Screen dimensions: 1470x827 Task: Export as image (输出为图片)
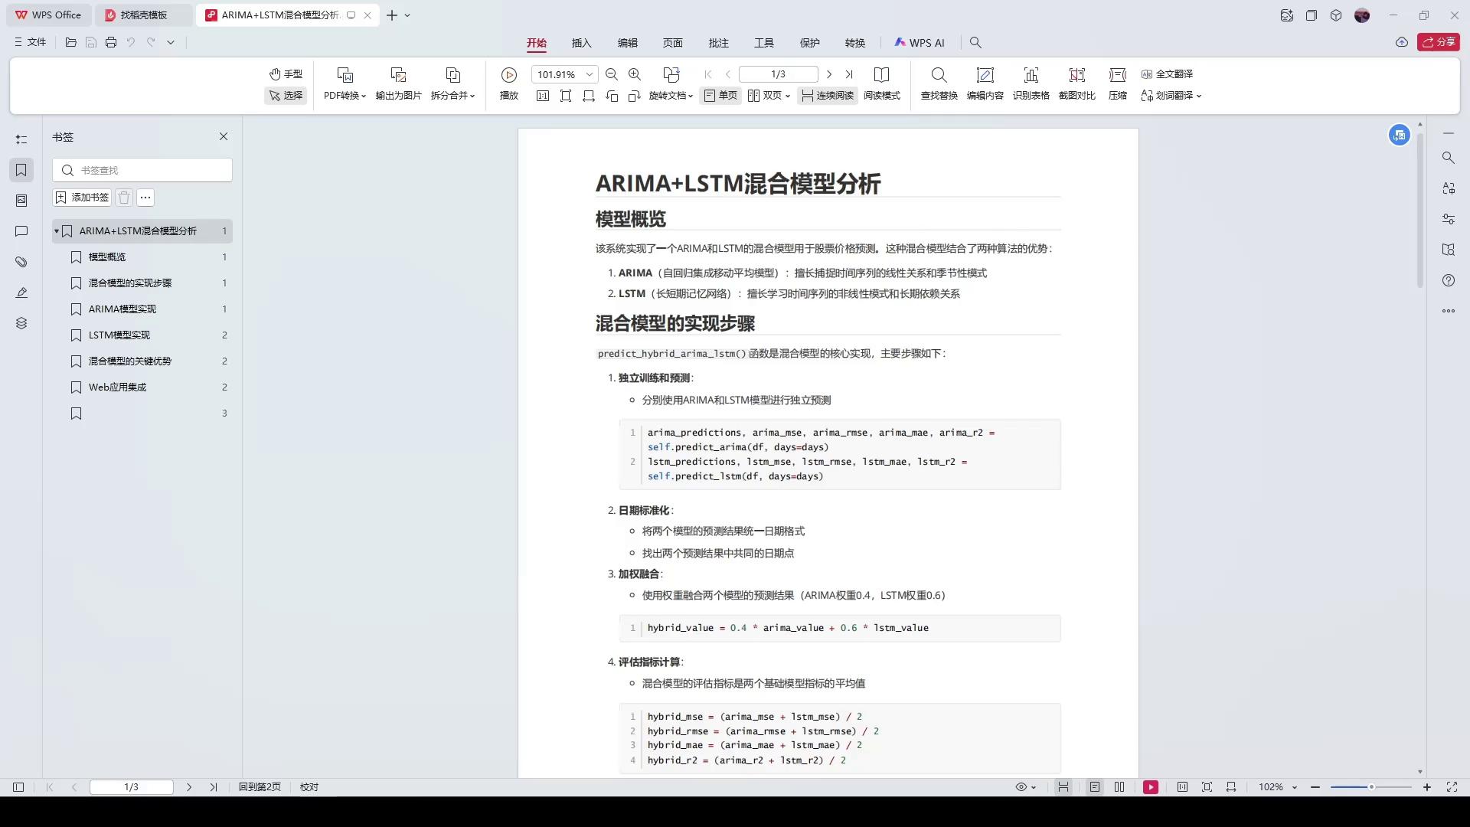pyautogui.click(x=398, y=84)
